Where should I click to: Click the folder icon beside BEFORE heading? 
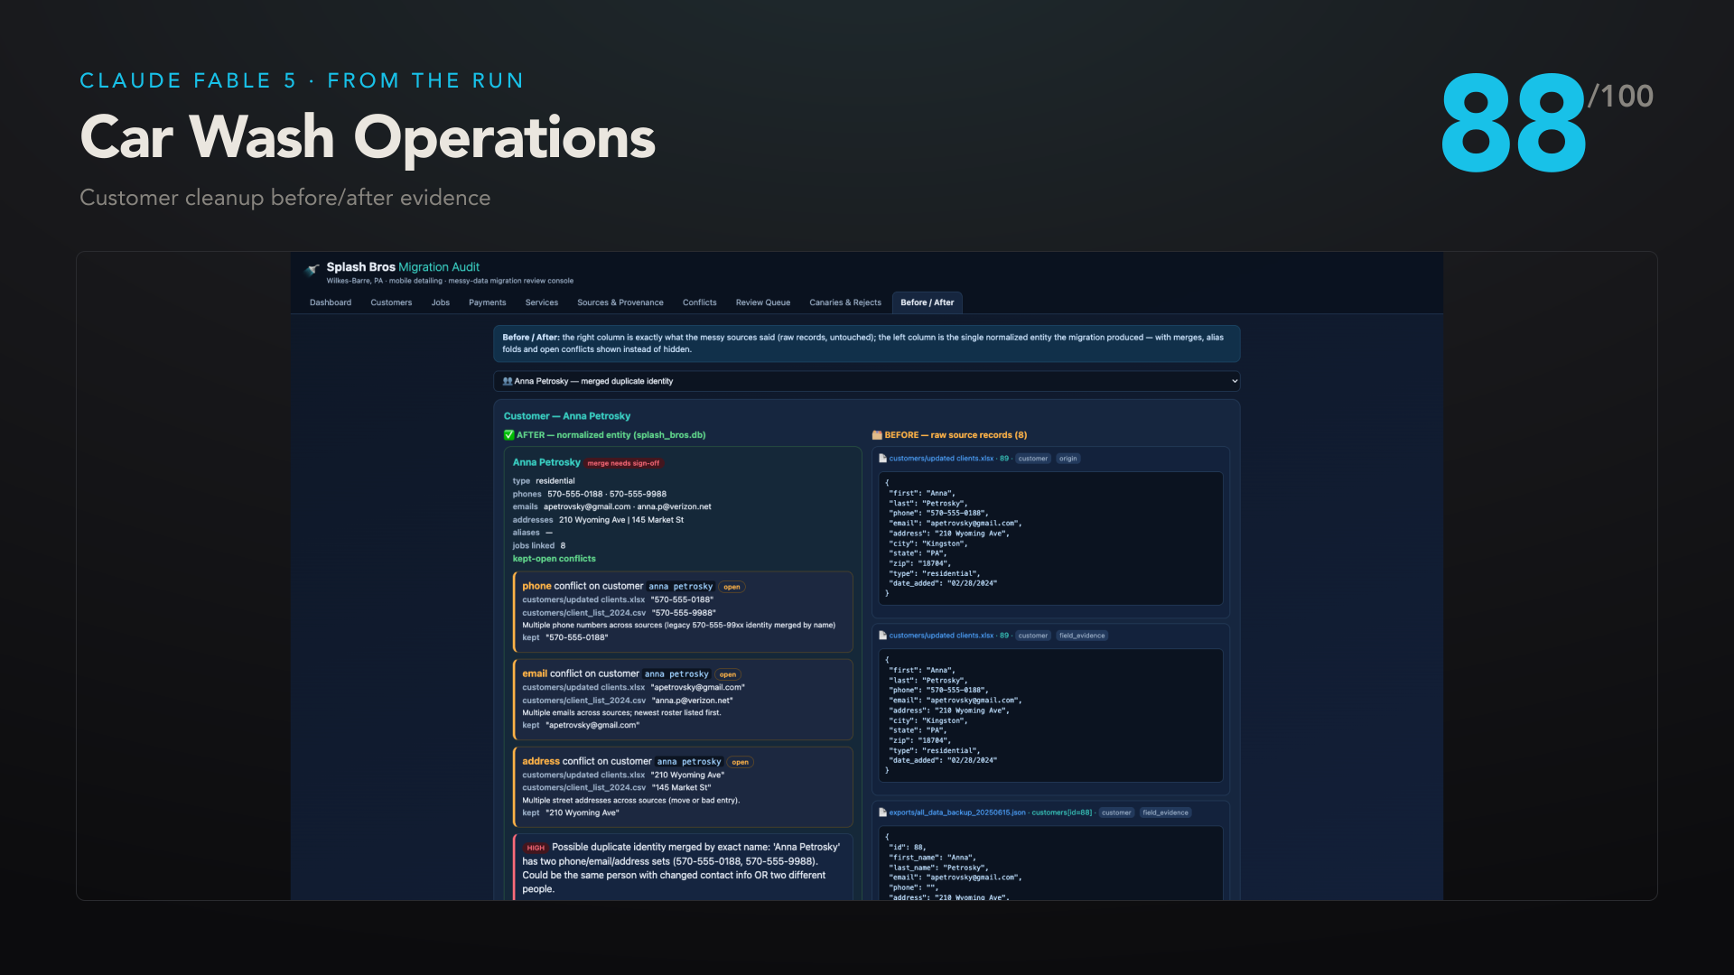pyautogui.click(x=877, y=435)
